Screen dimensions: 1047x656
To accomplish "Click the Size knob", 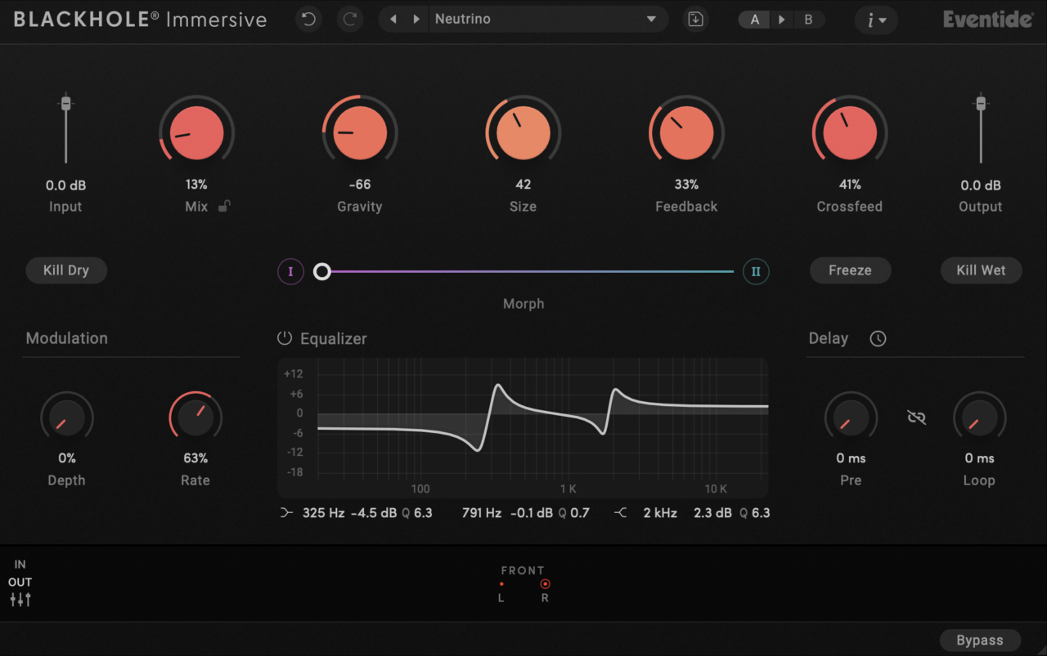I will coord(523,132).
